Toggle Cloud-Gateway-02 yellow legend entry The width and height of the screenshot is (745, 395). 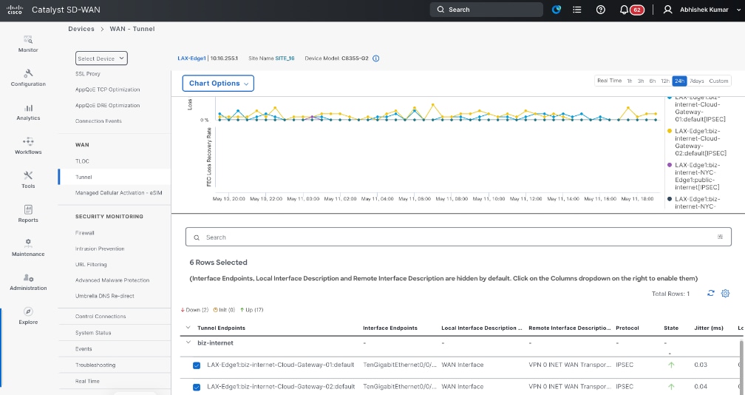click(x=696, y=142)
